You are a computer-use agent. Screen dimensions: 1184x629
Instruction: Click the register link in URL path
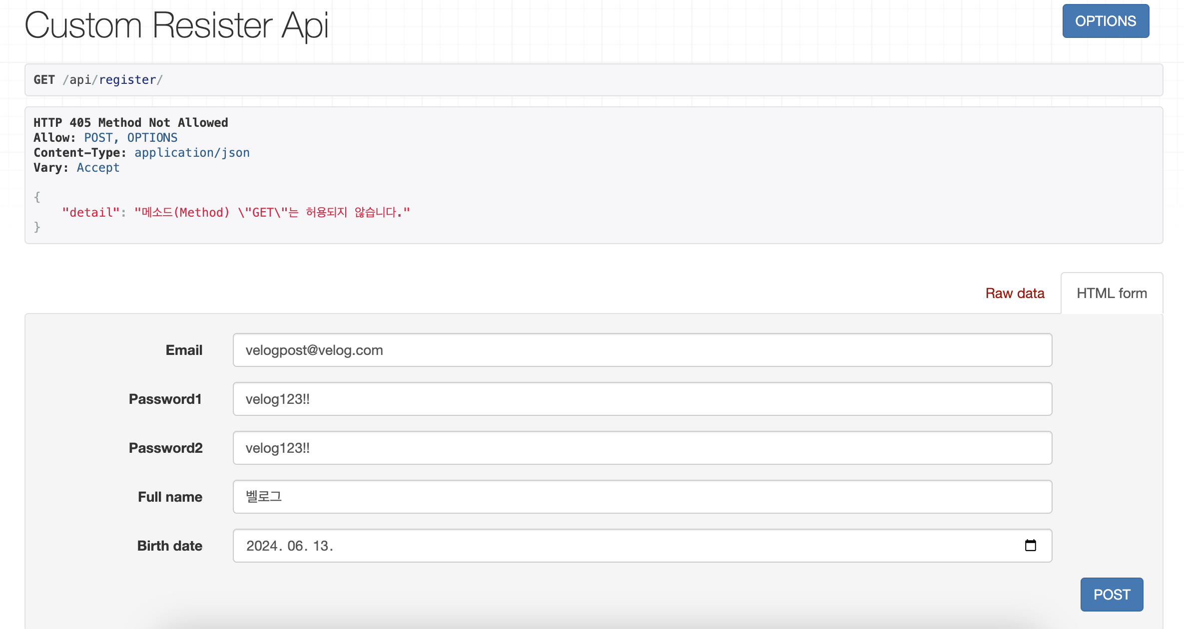click(x=127, y=80)
